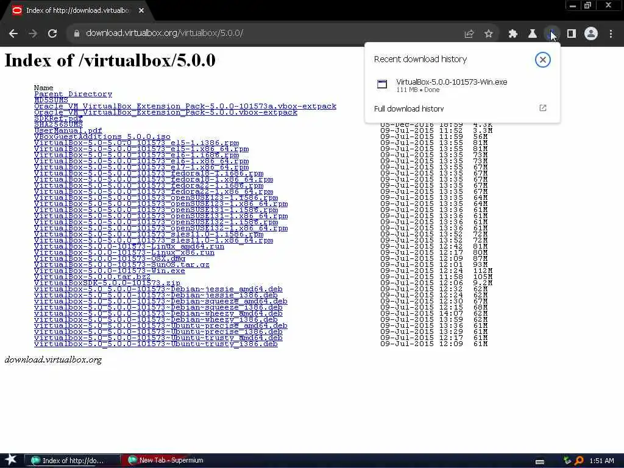The width and height of the screenshot is (624, 468).
Task: Open the side panel icon
Action: click(x=572, y=34)
